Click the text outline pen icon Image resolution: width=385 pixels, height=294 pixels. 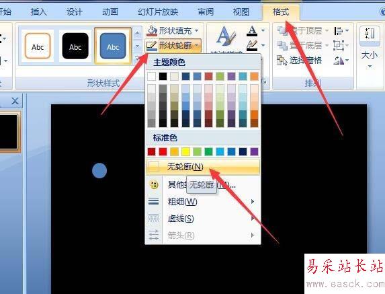tap(252, 46)
